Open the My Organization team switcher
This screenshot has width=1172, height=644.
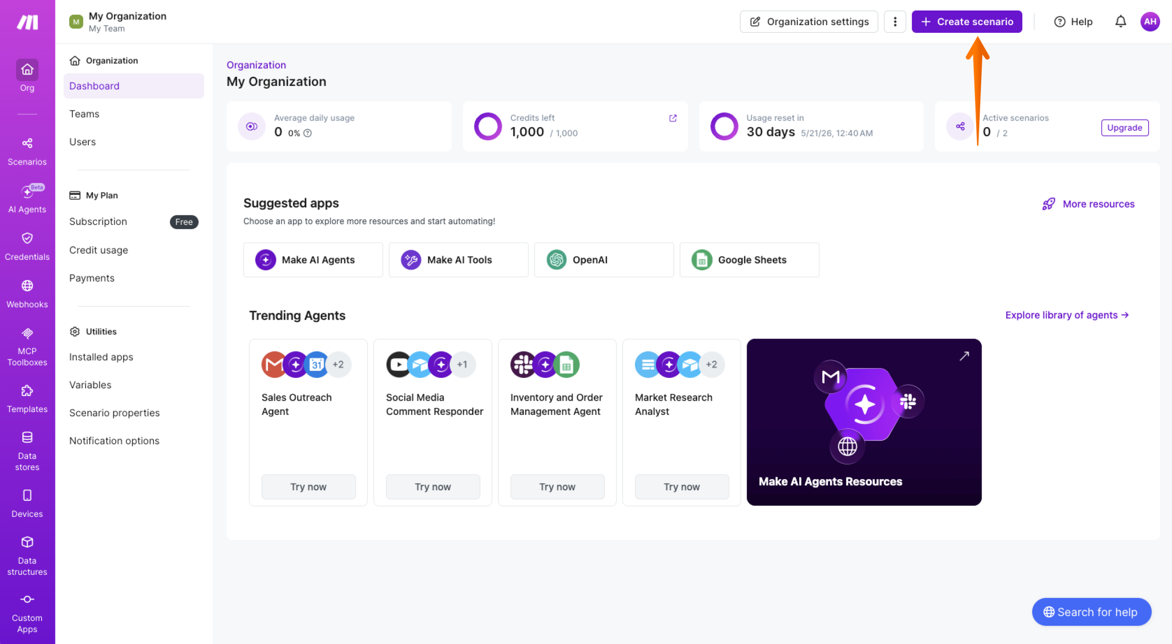[118, 21]
